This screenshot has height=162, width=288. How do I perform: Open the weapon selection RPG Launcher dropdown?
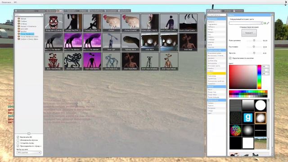[29, 153]
